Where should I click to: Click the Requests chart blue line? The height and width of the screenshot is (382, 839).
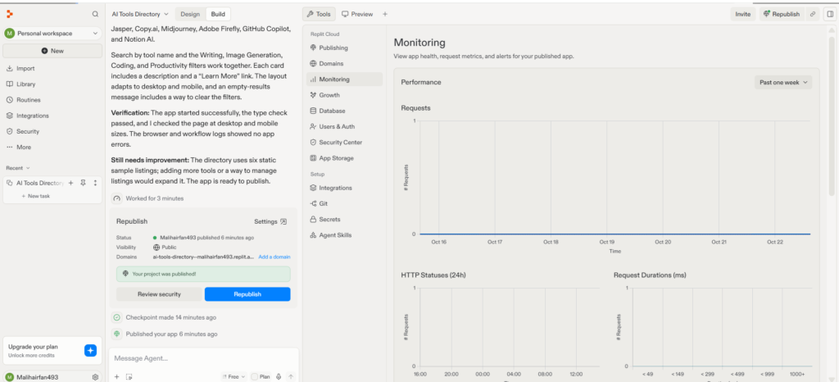pyautogui.click(x=615, y=234)
